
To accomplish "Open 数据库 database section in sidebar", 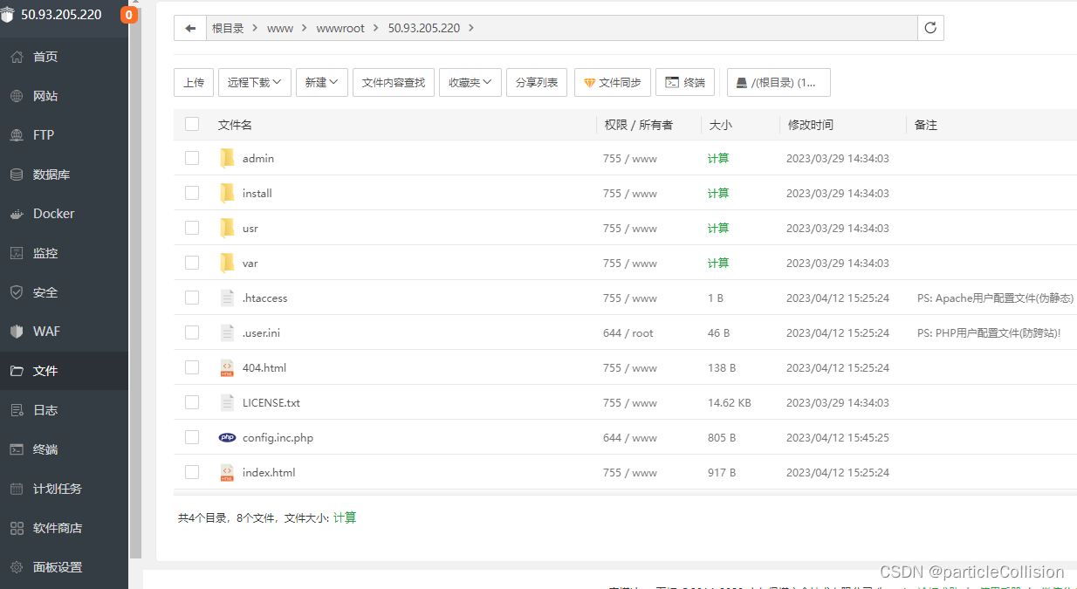I will pos(51,175).
